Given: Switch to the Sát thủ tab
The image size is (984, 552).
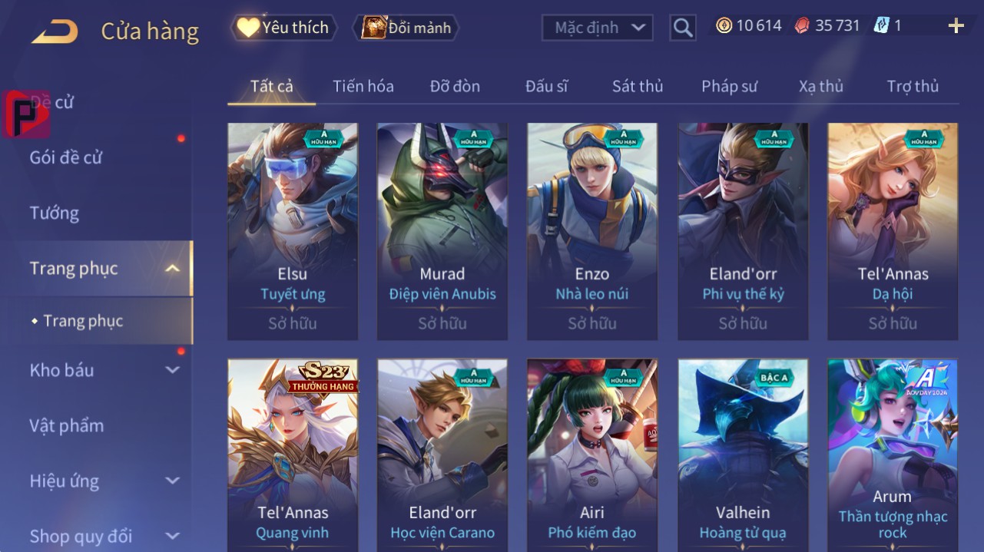Looking at the screenshot, I should click(x=638, y=86).
